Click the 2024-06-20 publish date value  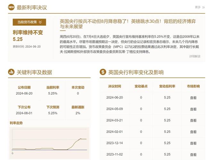click(x=24, y=93)
